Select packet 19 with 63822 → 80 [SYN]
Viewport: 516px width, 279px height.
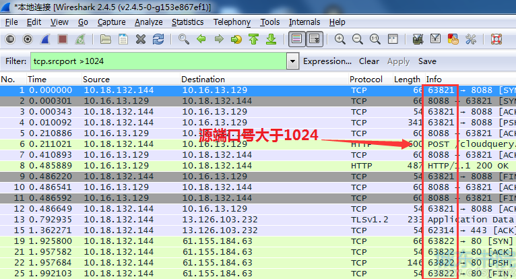(x=258, y=241)
